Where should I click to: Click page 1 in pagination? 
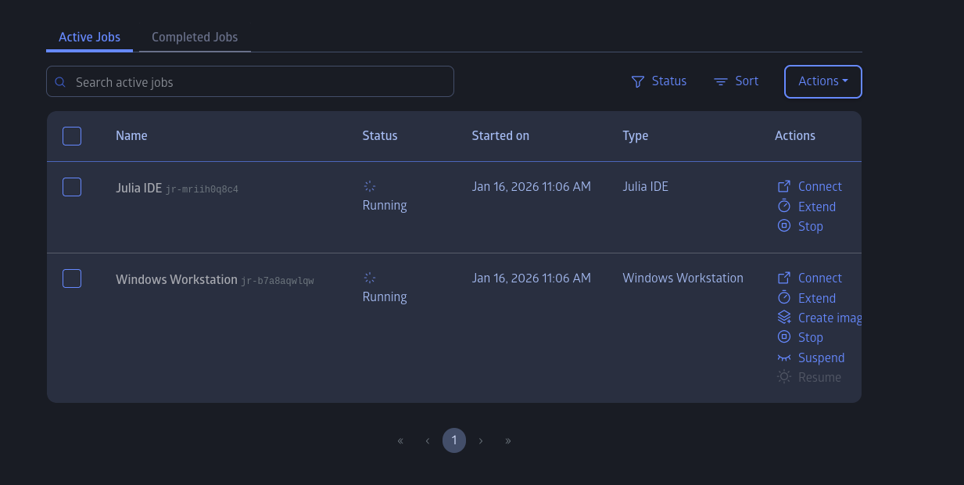454,440
